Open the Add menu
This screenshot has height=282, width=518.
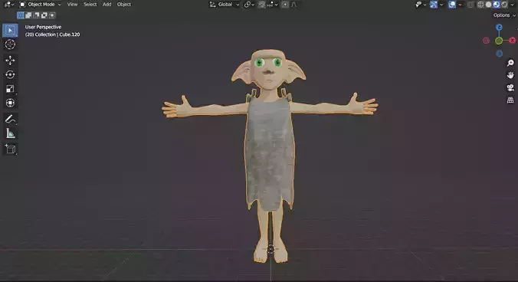tap(107, 5)
